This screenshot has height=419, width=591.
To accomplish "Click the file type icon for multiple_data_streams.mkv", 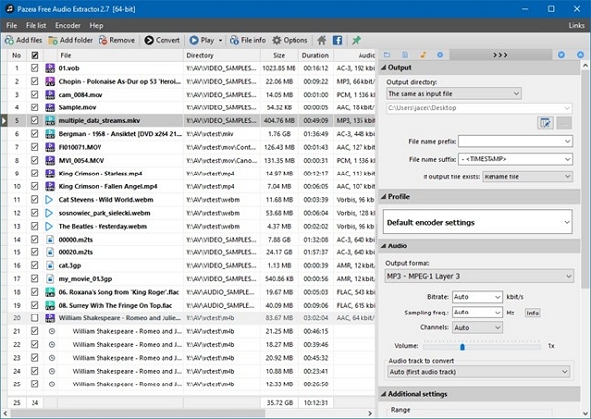I will tap(50, 120).
